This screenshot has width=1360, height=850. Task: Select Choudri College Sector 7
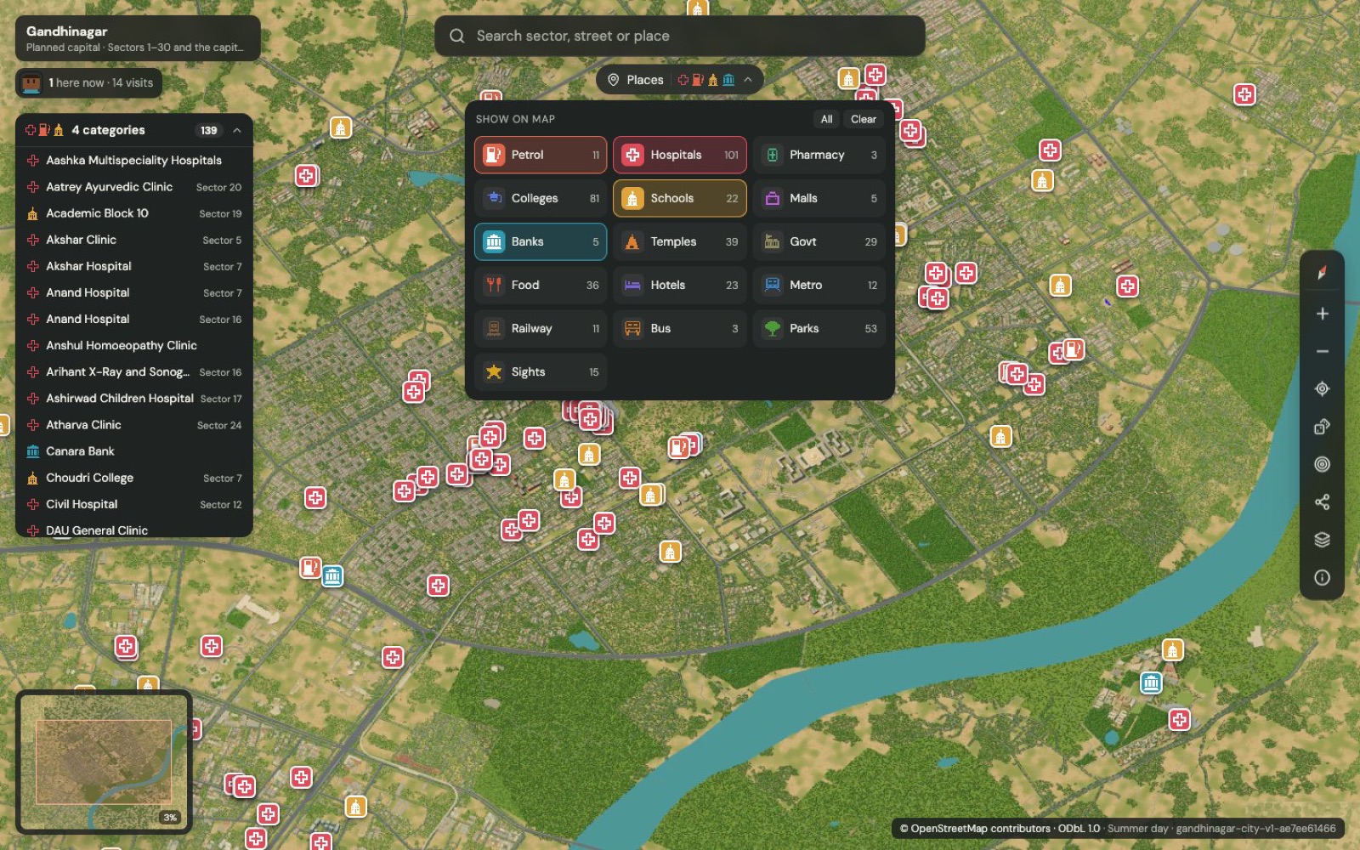[134, 478]
